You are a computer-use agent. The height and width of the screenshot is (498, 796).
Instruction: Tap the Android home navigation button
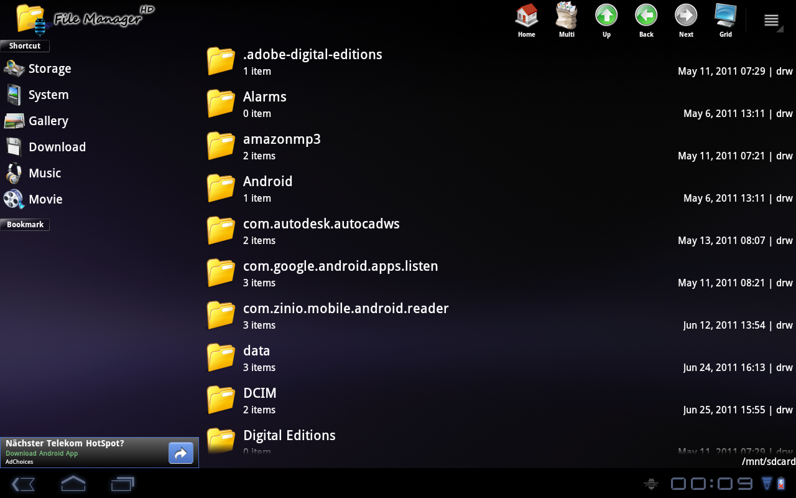73,484
